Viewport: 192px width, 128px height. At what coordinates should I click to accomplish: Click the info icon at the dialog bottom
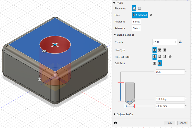(x=115, y=123)
